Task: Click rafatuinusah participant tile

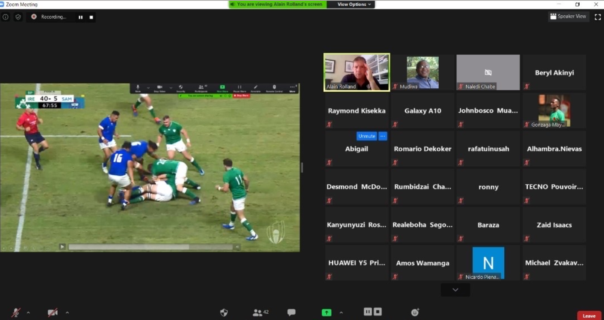Action: pyautogui.click(x=488, y=149)
